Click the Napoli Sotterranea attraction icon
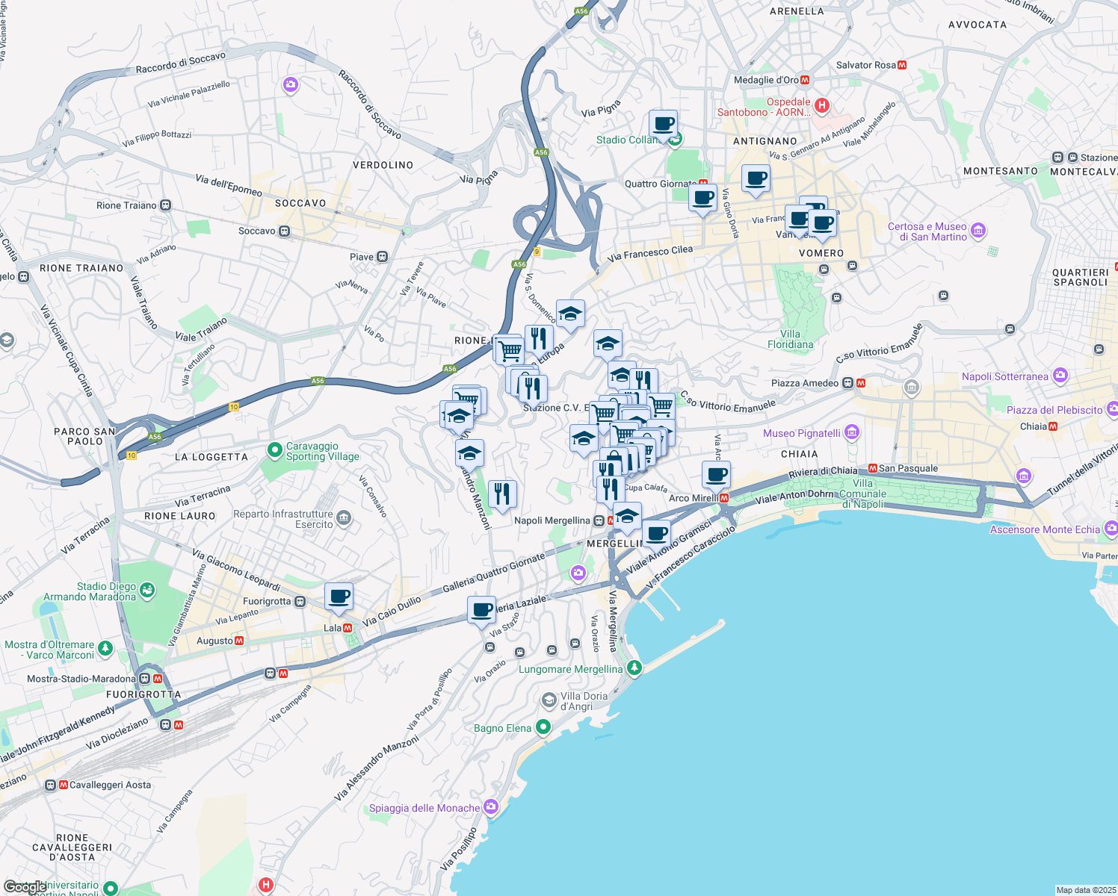The width and height of the screenshot is (1118, 896). 1060,376
